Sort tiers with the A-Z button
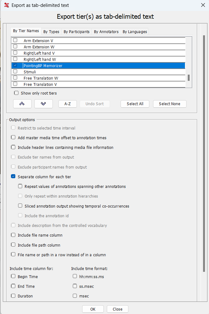This screenshot has width=209, height=314. click(67, 104)
